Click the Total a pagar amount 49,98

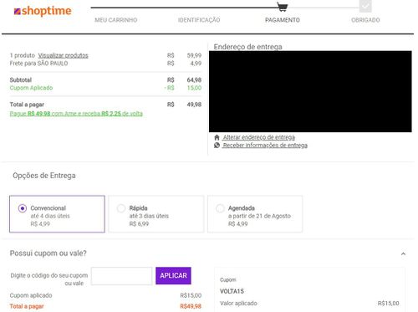194,105
